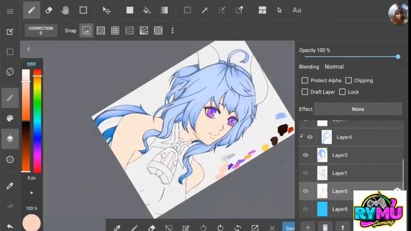The image size is (411, 231).
Task: Open the hamburger main menu
Action: [10, 12]
